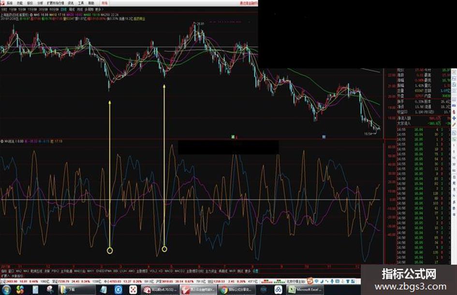The height and width of the screenshot is (295, 457).
Task: Click the 大宗流入 row in quote panel
Action: coord(423,123)
